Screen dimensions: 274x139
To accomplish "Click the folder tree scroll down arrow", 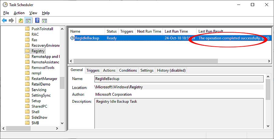I will [x=62, y=123].
